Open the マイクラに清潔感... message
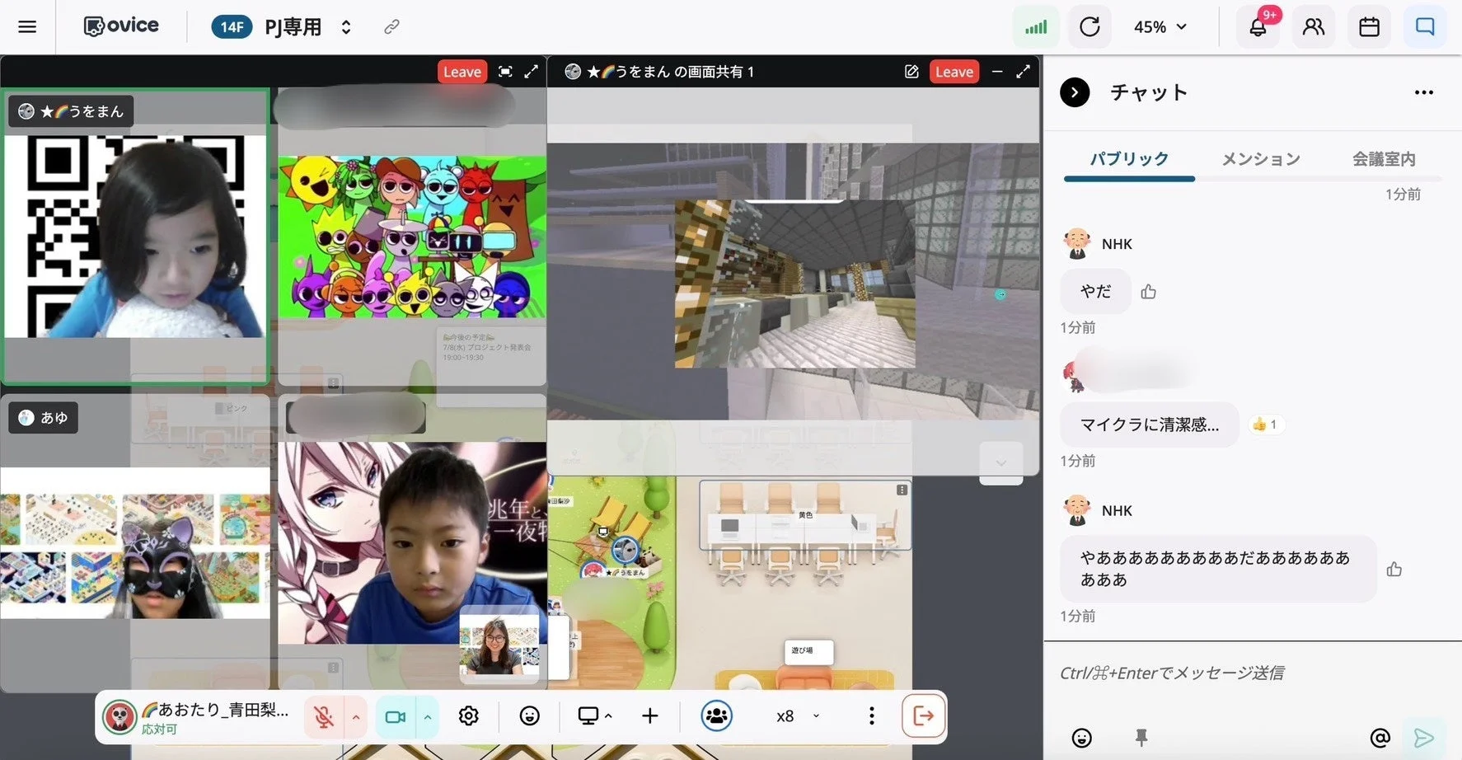The height and width of the screenshot is (760, 1462). [1149, 425]
